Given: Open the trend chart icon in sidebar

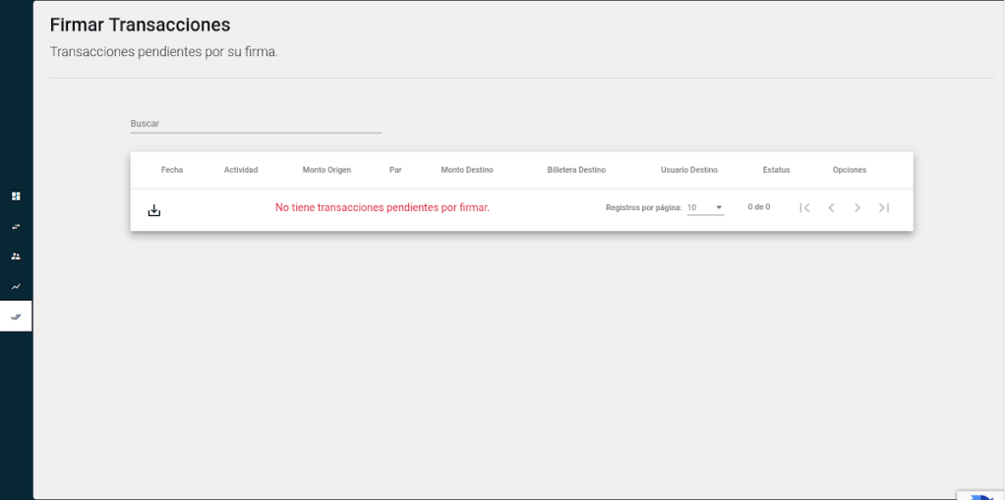Looking at the screenshot, I should tap(16, 287).
